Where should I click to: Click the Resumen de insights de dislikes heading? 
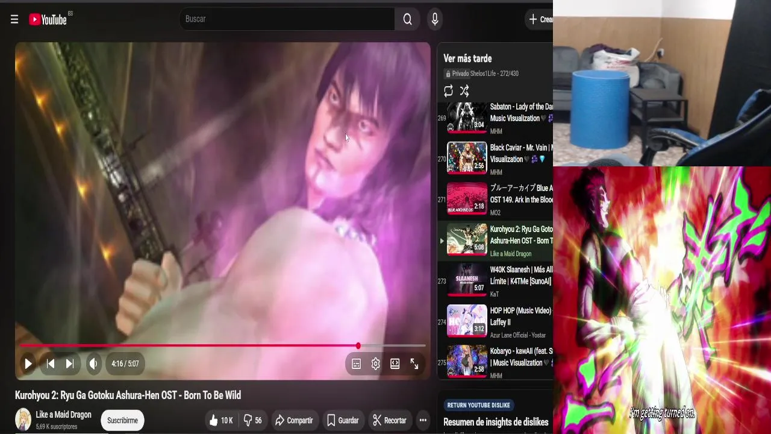[x=496, y=422]
